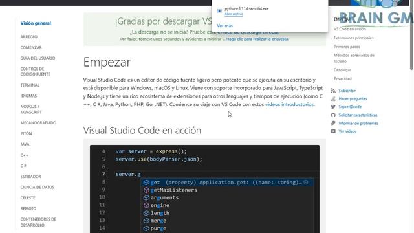Click the Ver videos play icon

tap(333, 131)
